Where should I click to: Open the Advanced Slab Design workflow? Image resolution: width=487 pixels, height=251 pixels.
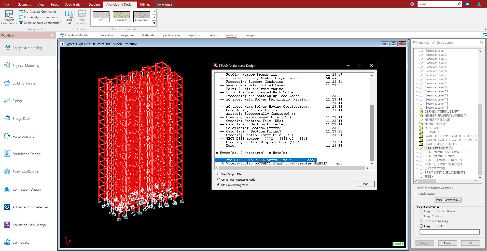28,225
